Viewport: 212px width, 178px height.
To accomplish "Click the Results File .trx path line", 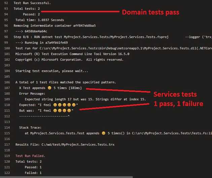I will (x=61, y=145).
